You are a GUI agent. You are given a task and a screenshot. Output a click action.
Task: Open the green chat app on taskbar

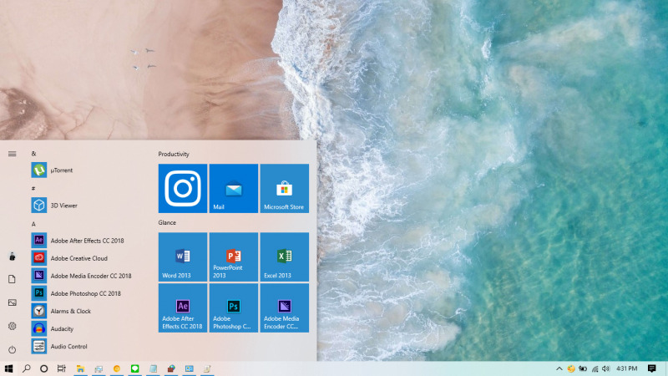point(135,368)
